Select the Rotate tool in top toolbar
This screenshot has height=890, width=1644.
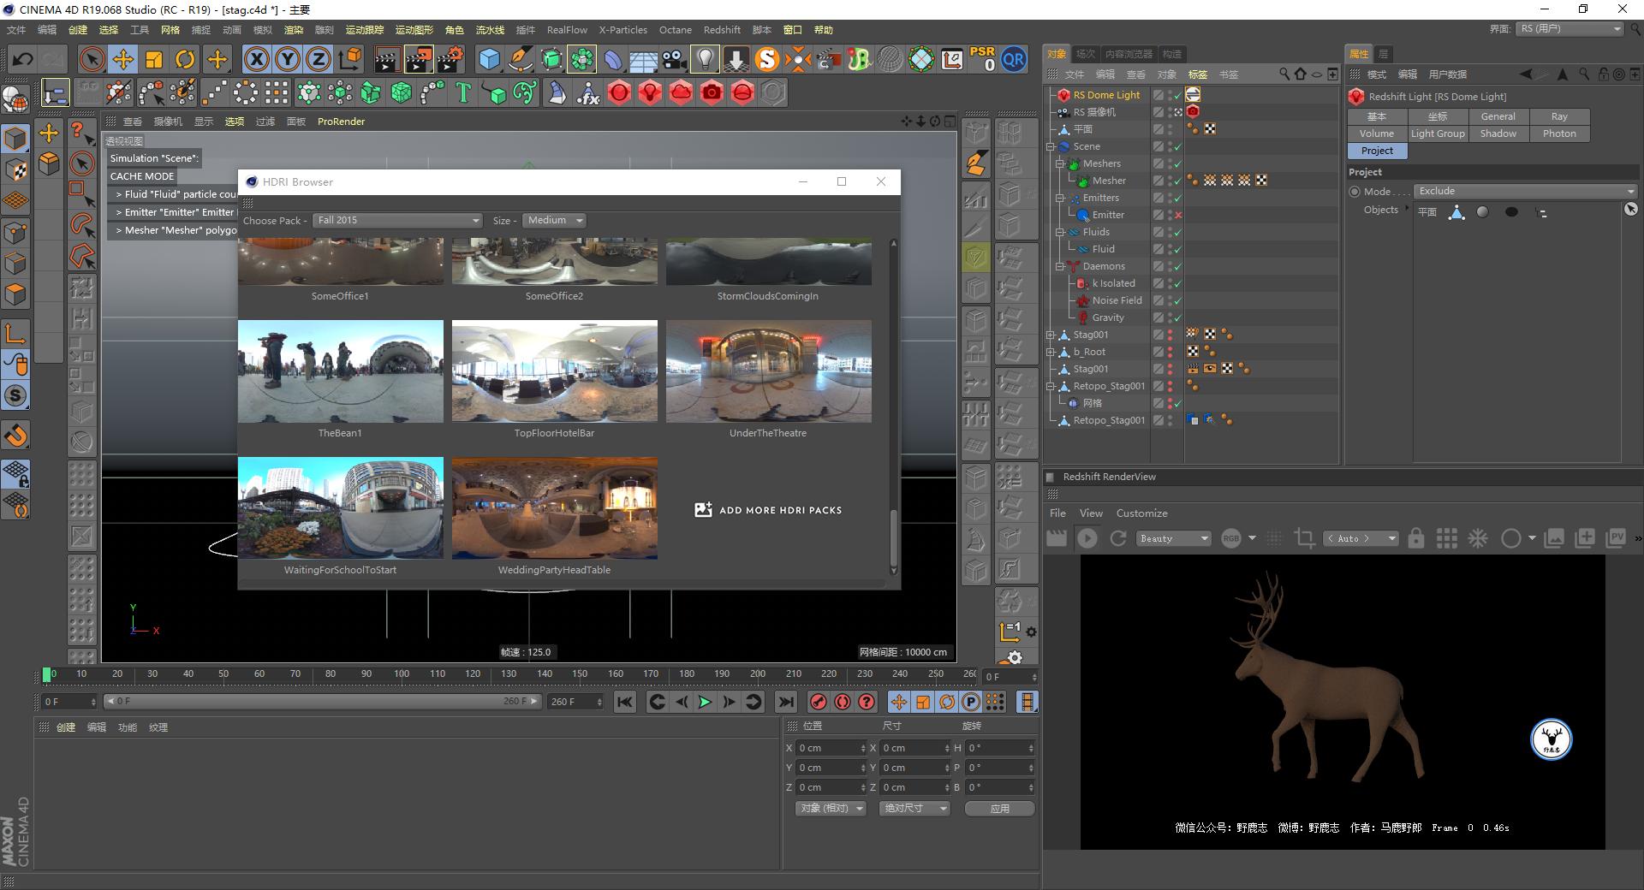tap(185, 59)
